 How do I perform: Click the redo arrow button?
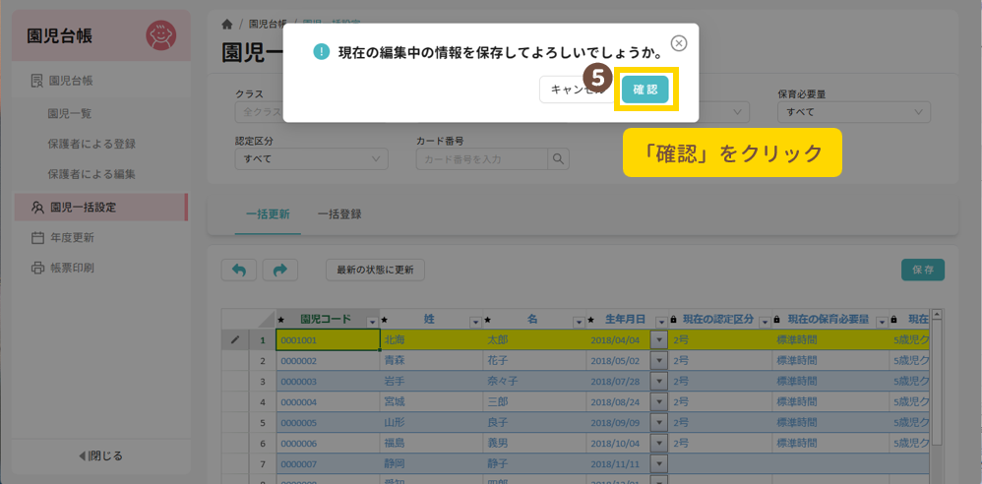(278, 270)
